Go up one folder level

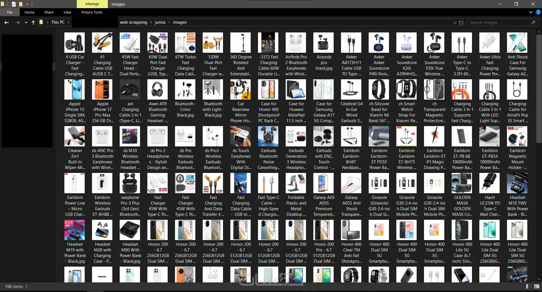pyautogui.click(x=33, y=22)
